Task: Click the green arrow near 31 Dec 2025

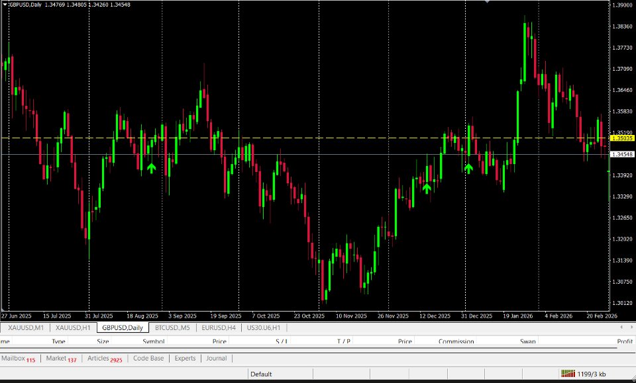Action: (x=468, y=169)
